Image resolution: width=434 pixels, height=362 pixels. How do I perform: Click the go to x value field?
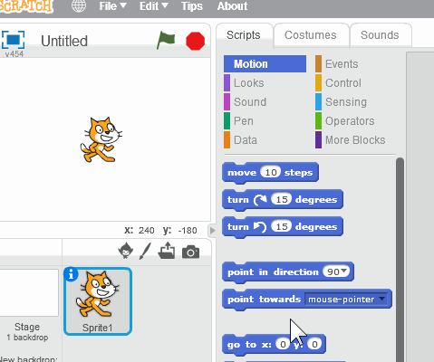pyautogui.click(x=283, y=344)
